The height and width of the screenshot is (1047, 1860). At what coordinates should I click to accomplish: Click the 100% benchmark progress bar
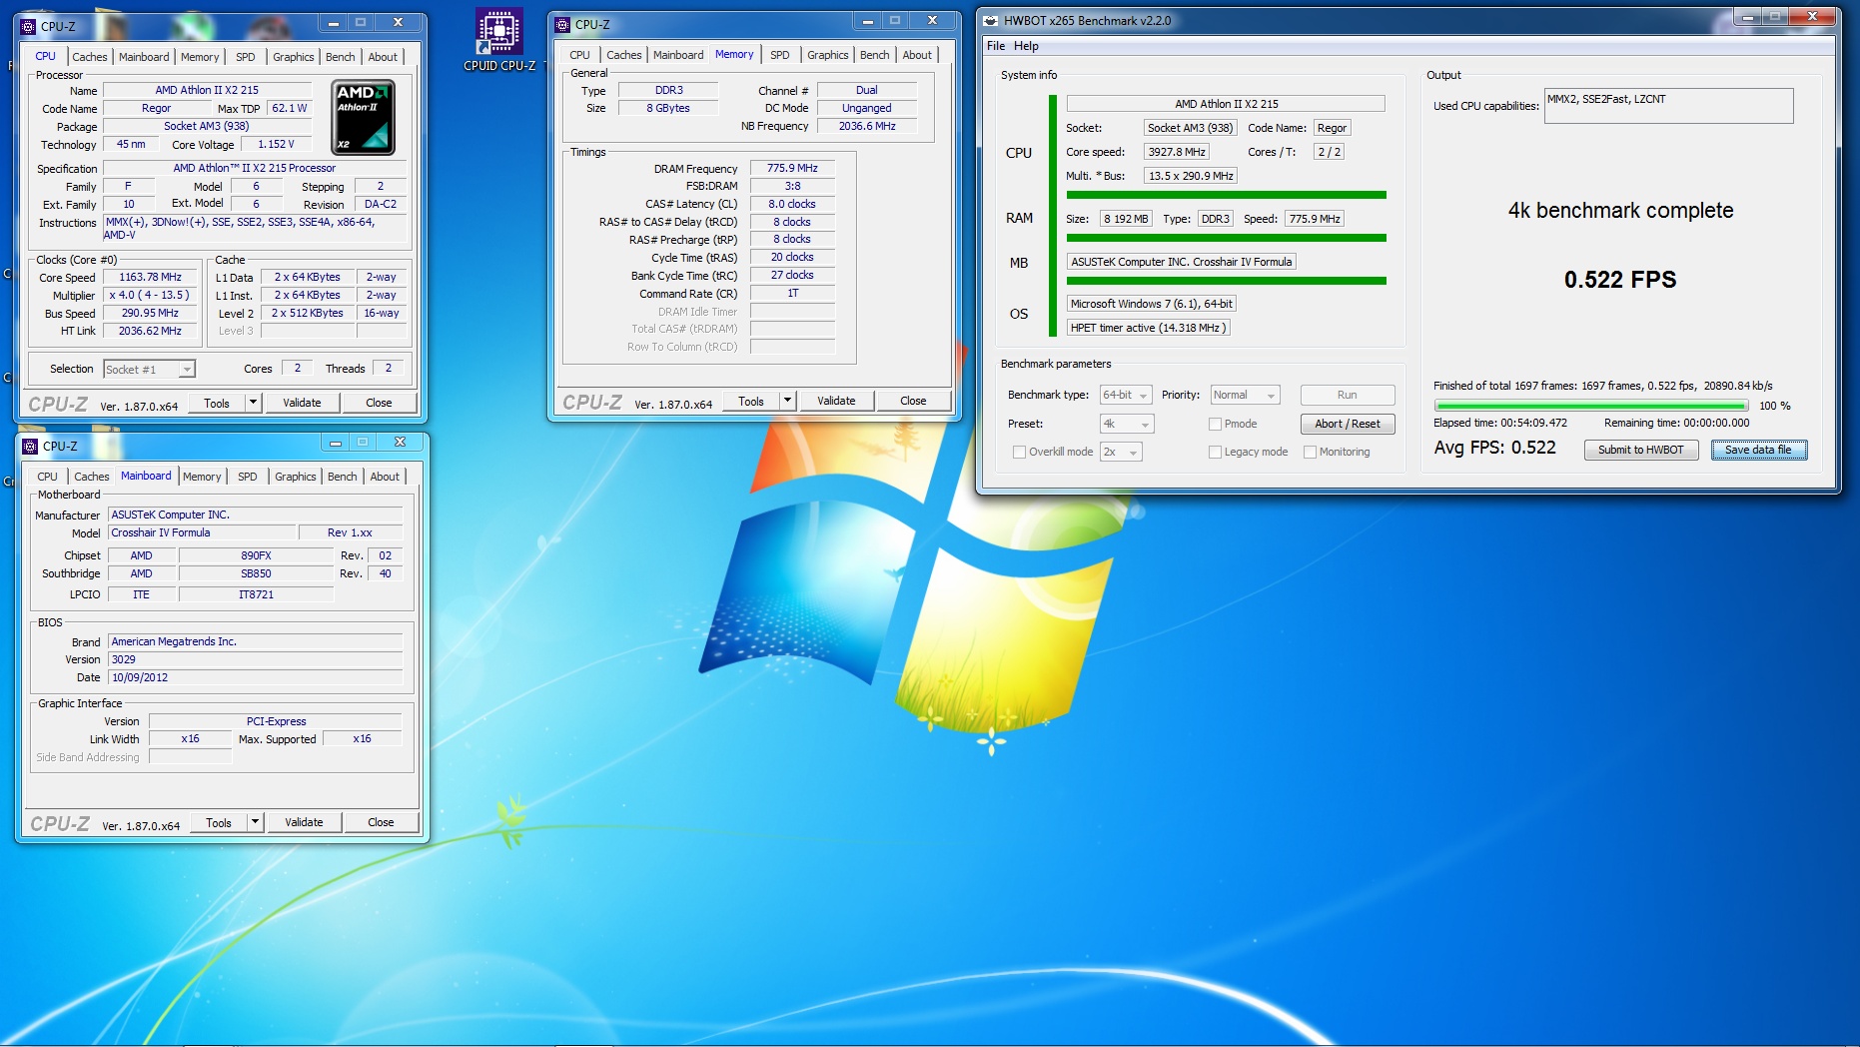(1591, 406)
